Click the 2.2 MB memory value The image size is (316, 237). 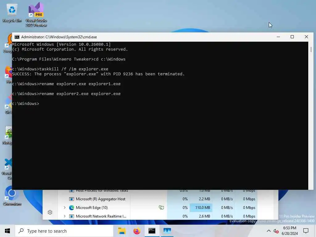click(204, 199)
